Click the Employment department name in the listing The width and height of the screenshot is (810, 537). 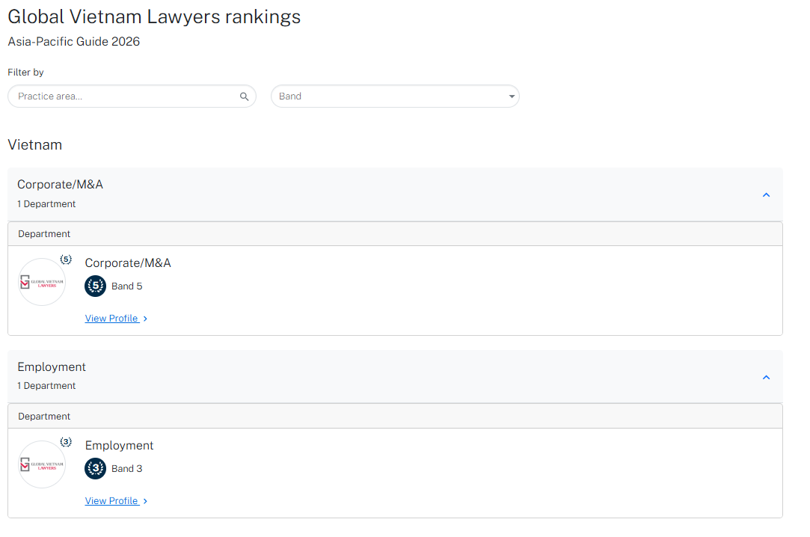click(x=119, y=445)
